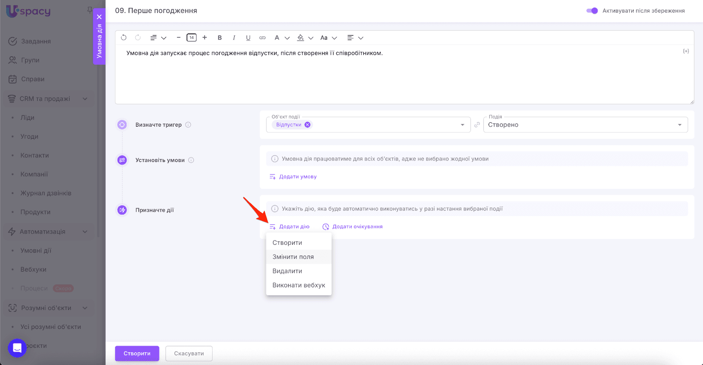Click the undo icon in editor toolbar
703x365 pixels.
coord(123,38)
